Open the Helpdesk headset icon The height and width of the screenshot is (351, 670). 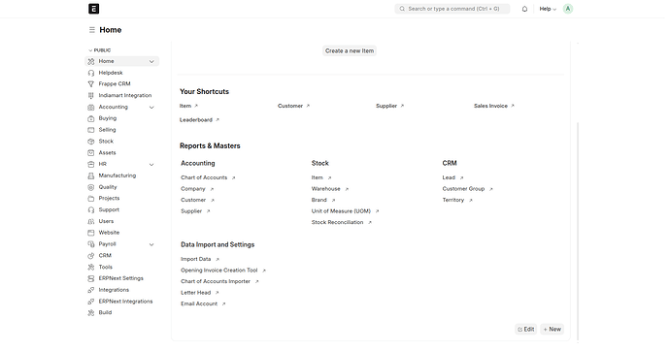(91, 73)
